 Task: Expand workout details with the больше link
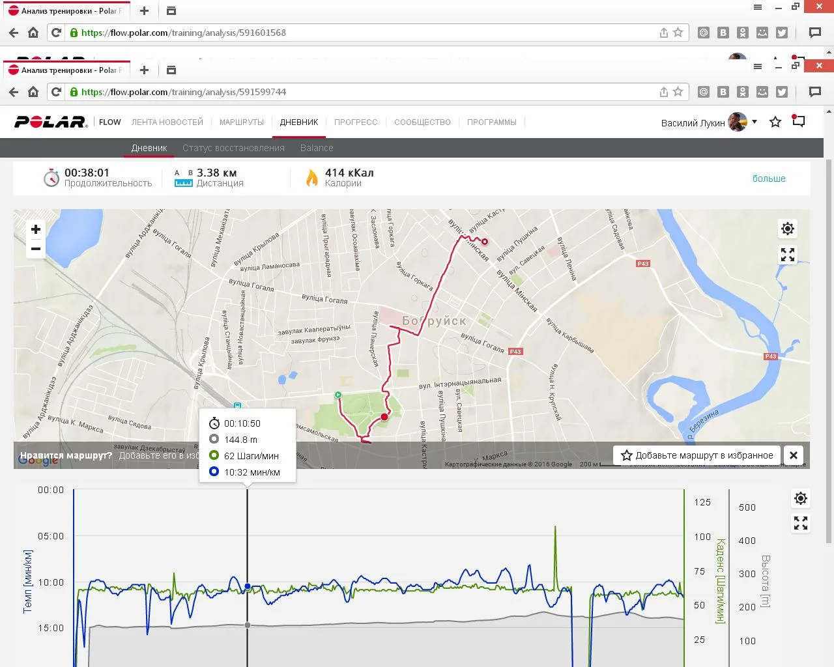769,178
